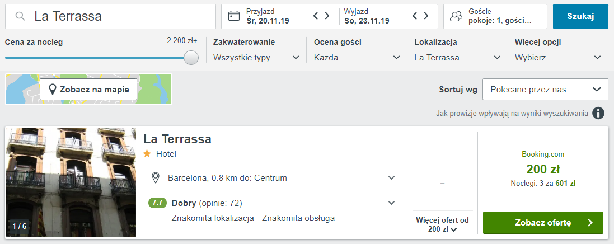Expand the Barcelona location details row
This screenshot has width=614, height=244.
click(391, 178)
